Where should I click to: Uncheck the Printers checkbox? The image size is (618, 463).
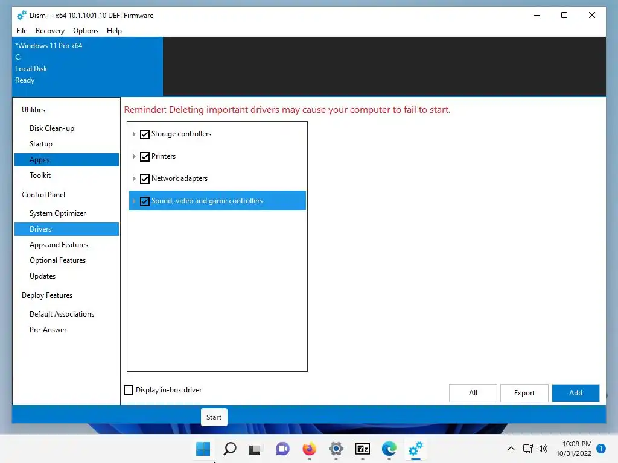click(145, 157)
